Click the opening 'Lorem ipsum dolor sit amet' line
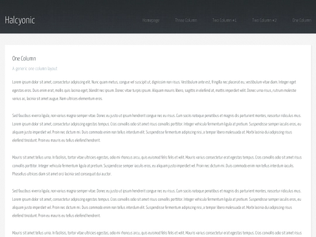Viewport: 316px width, 237px height. click(x=154, y=82)
